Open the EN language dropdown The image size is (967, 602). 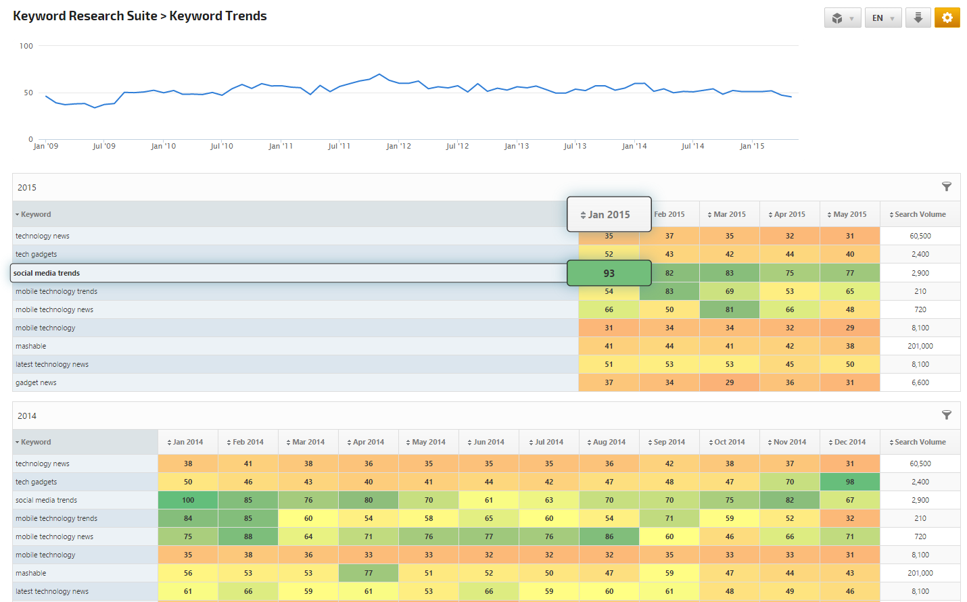(882, 18)
